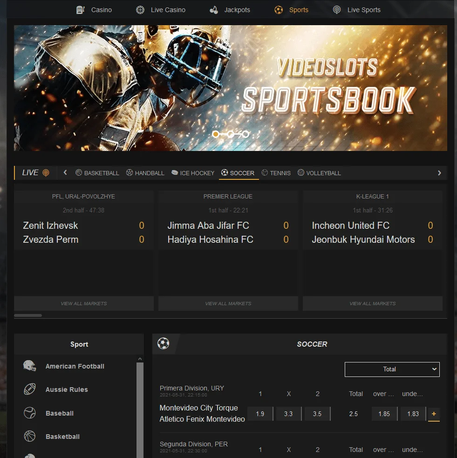
Task: Click the Live Casino roulette icon
Action: 140,10
